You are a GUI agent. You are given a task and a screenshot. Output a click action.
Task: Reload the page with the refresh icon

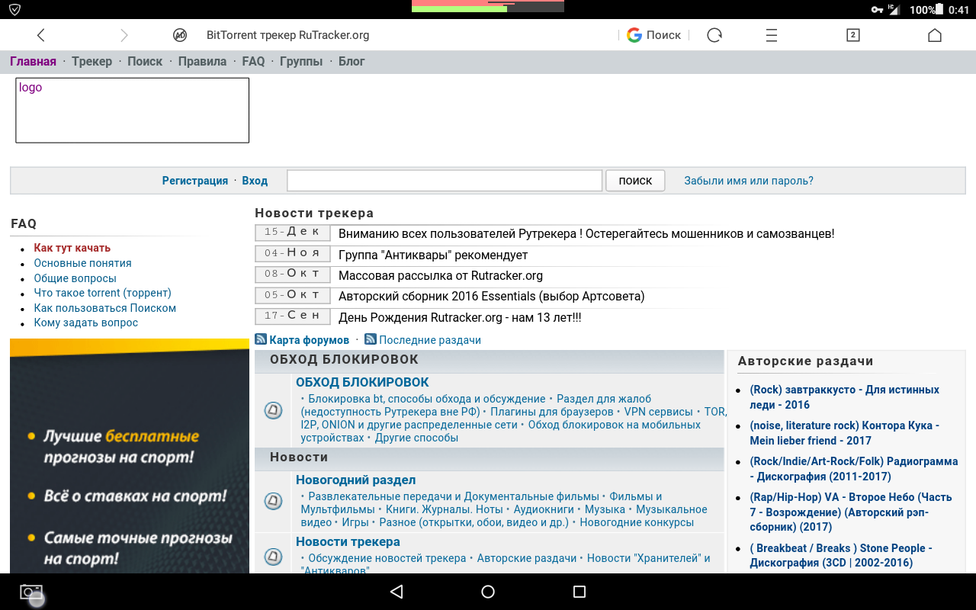[714, 35]
